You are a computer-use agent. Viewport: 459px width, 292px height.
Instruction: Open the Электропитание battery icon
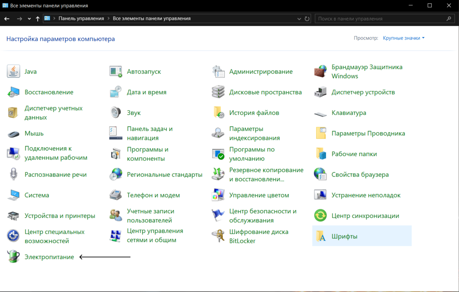click(13, 257)
